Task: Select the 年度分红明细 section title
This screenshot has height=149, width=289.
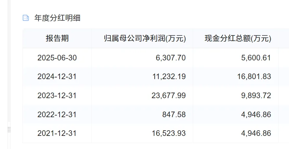Action: 57,18
